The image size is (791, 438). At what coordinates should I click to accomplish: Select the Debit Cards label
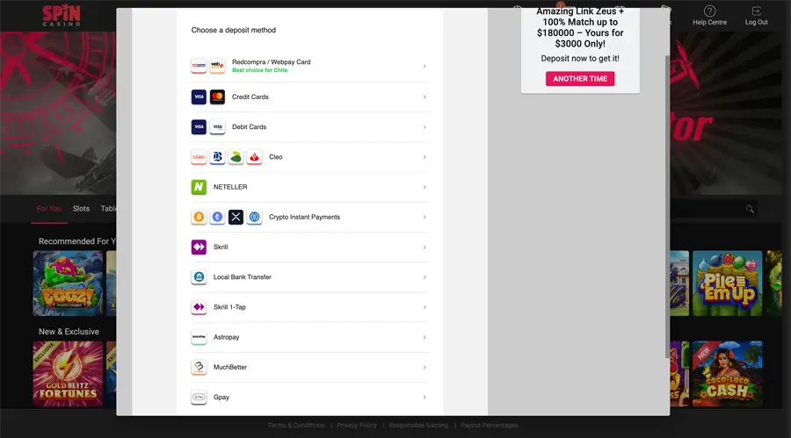coord(250,127)
